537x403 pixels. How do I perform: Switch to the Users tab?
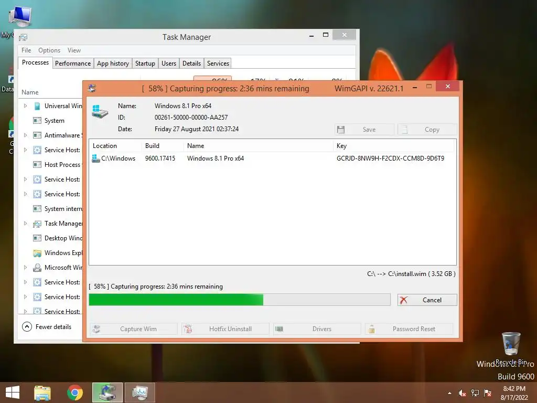click(x=168, y=63)
